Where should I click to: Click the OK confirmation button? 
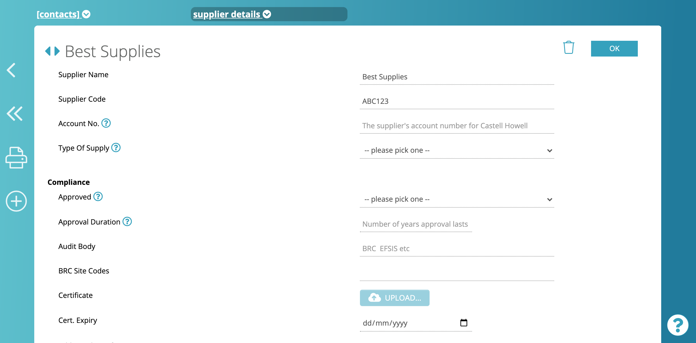coord(614,48)
